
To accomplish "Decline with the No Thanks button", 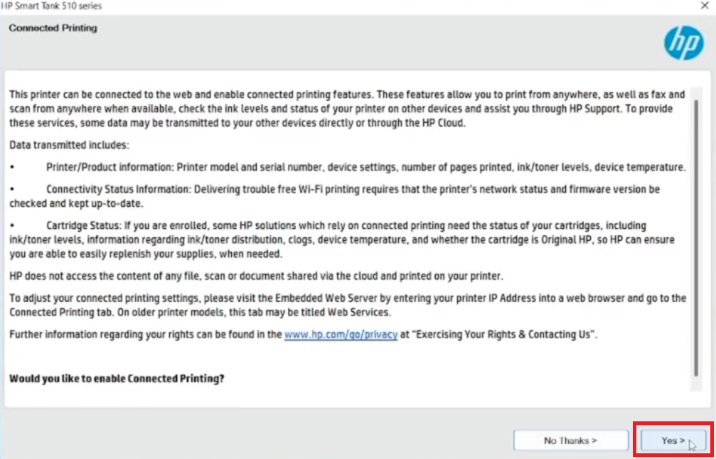I will (x=571, y=441).
